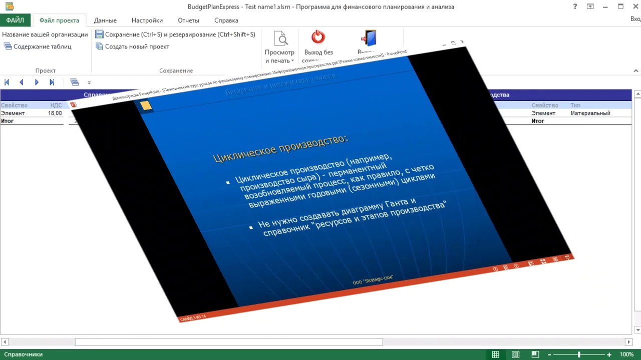
Task: Click the orange square on PowerPoint slide
Action: coord(146,105)
